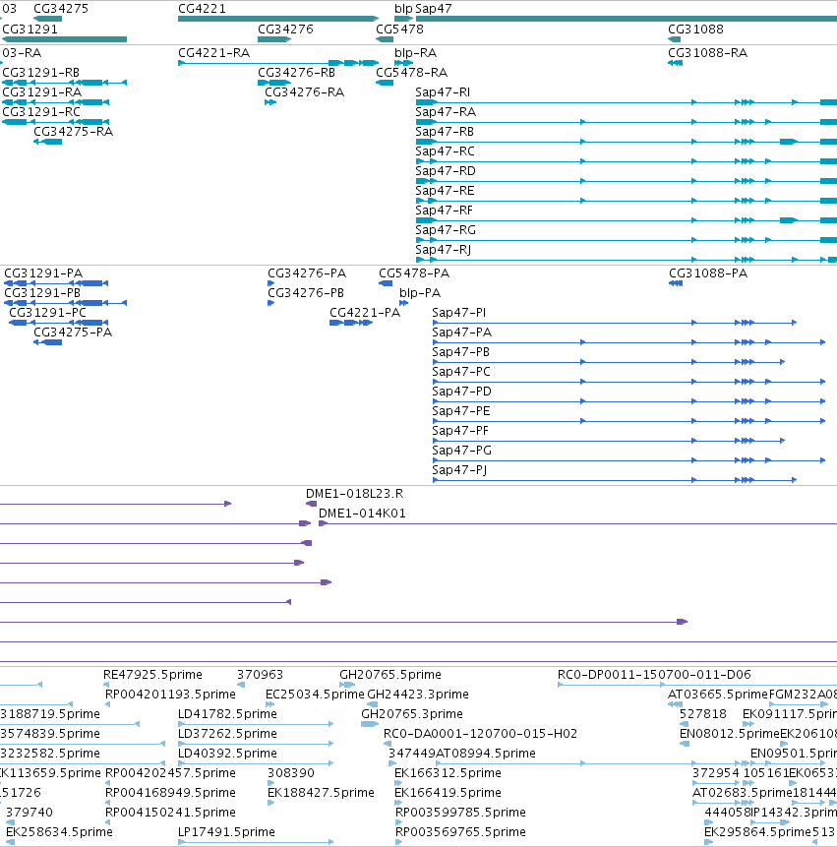This screenshot has height=847, width=837.
Task: Click EST label LD40392.5prime
Action: coord(227,754)
